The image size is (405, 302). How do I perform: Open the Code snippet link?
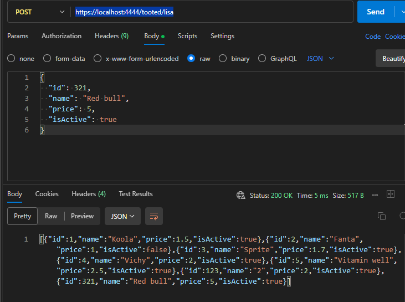click(x=373, y=37)
